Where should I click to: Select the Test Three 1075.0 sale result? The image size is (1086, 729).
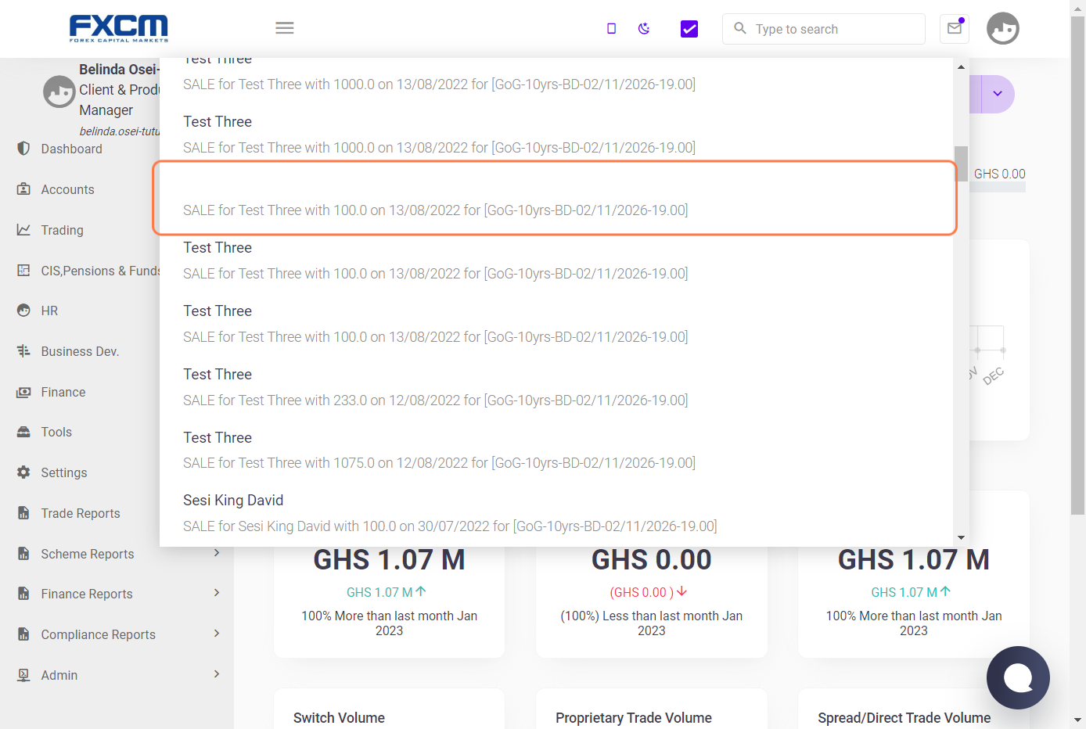point(556,451)
